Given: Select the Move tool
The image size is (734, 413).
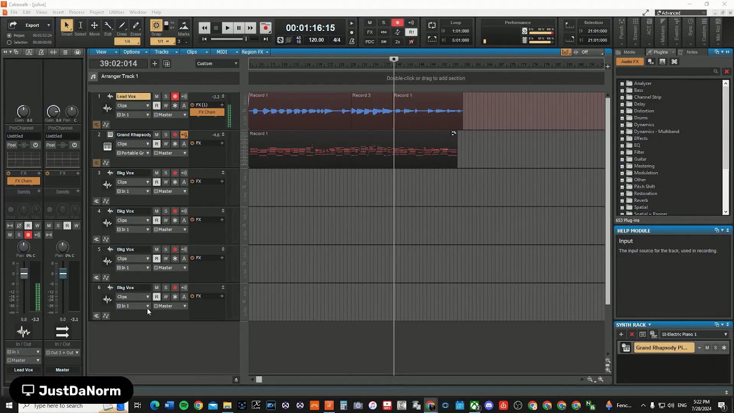Looking at the screenshot, I should pyautogui.click(x=94, y=25).
